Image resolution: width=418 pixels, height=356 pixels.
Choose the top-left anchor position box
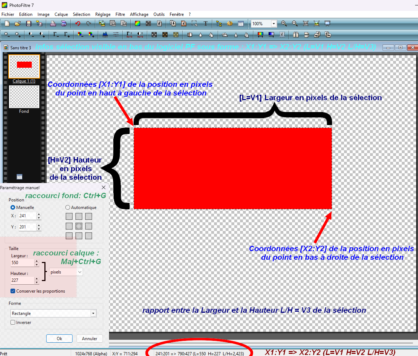pyautogui.click(x=69, y=216)
